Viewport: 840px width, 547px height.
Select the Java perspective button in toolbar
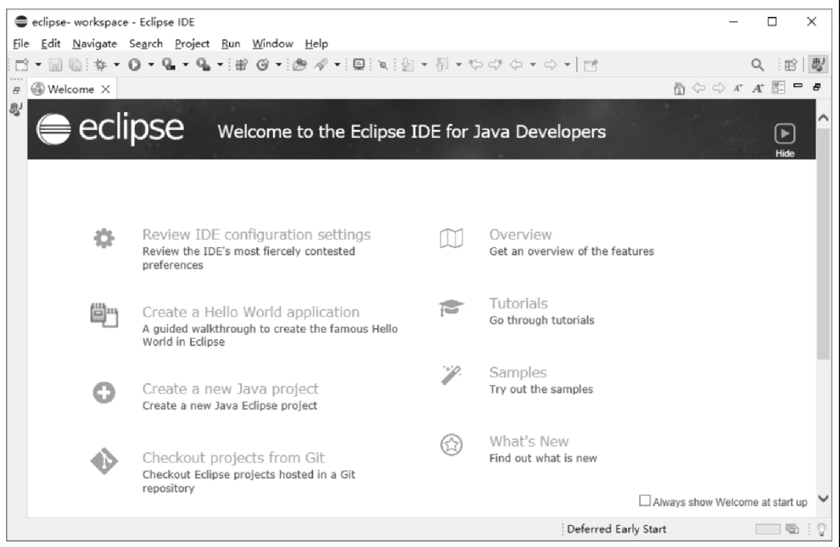818,64
